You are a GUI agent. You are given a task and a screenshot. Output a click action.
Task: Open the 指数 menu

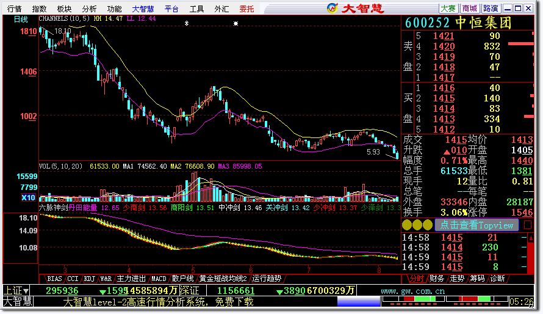(39, 9)
